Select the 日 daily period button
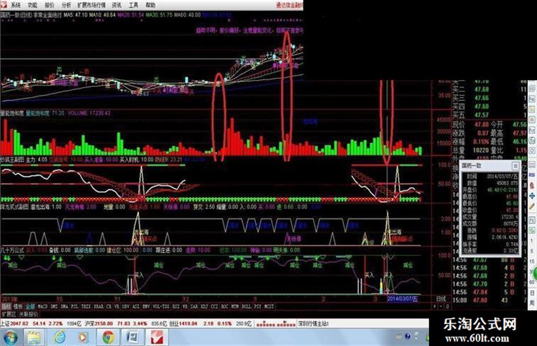This screenshot has height=346, width=537. 532,293
